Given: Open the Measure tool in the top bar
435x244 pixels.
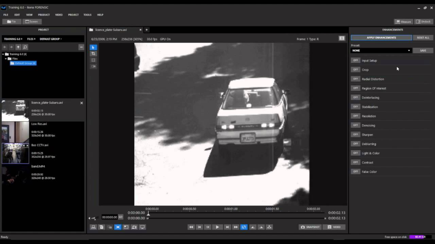Looking at the screenshot, I should click(x=403, y=22).
